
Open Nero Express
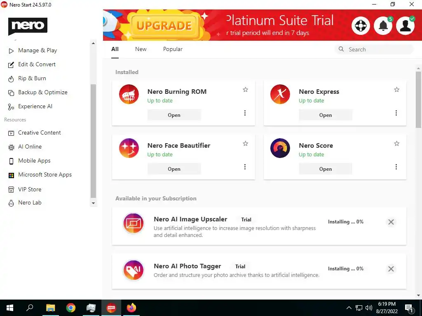pyautogui.click(x=326, y=115)
